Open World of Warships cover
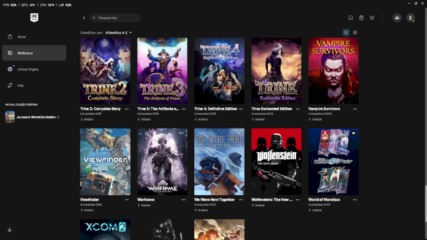This screenshot has width=427, height=240. [x=333, y=162]
